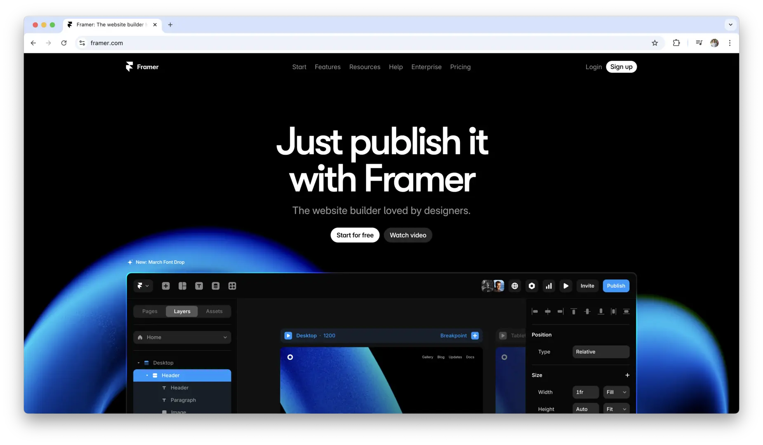Click the Preview play button in editor toolbar

point(566,286)
